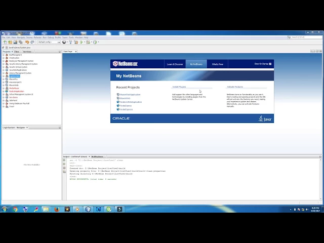Click in the Search field
Screen dimensions: 324x243
[x=306, y=37]
